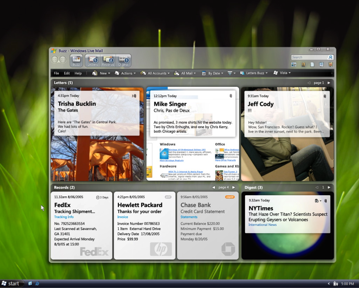359x288 pixels.
Task: Toggle the paid status on Hewlett Packard record
Action: tap(168, 197)
